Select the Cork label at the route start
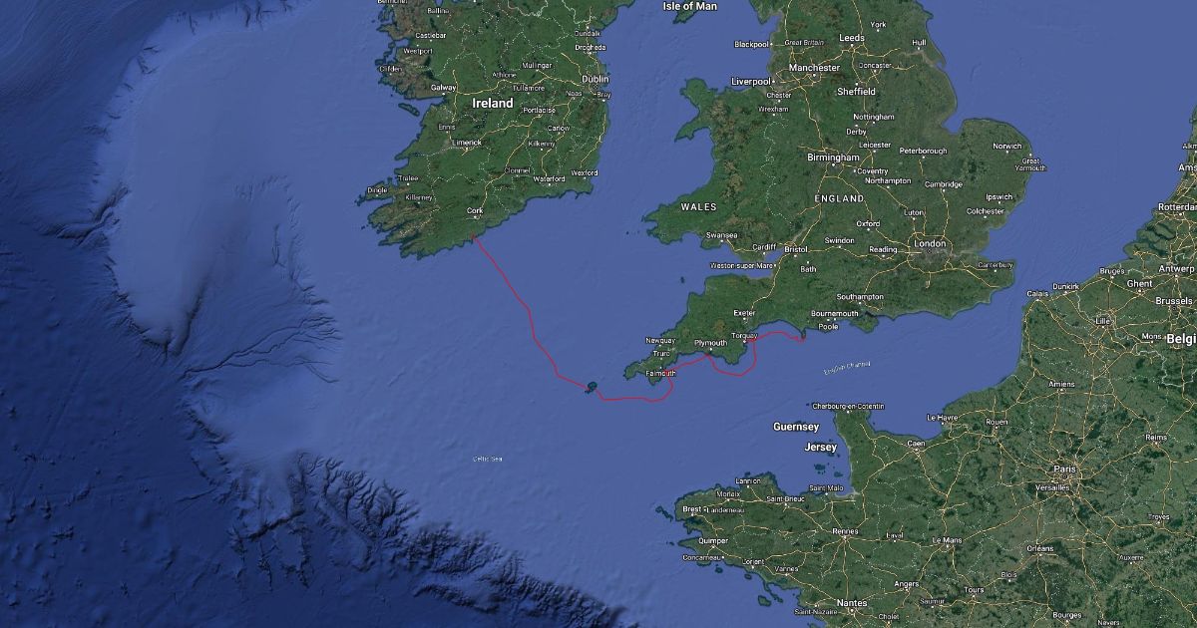 pyautogui.click(x=475, y=211)
